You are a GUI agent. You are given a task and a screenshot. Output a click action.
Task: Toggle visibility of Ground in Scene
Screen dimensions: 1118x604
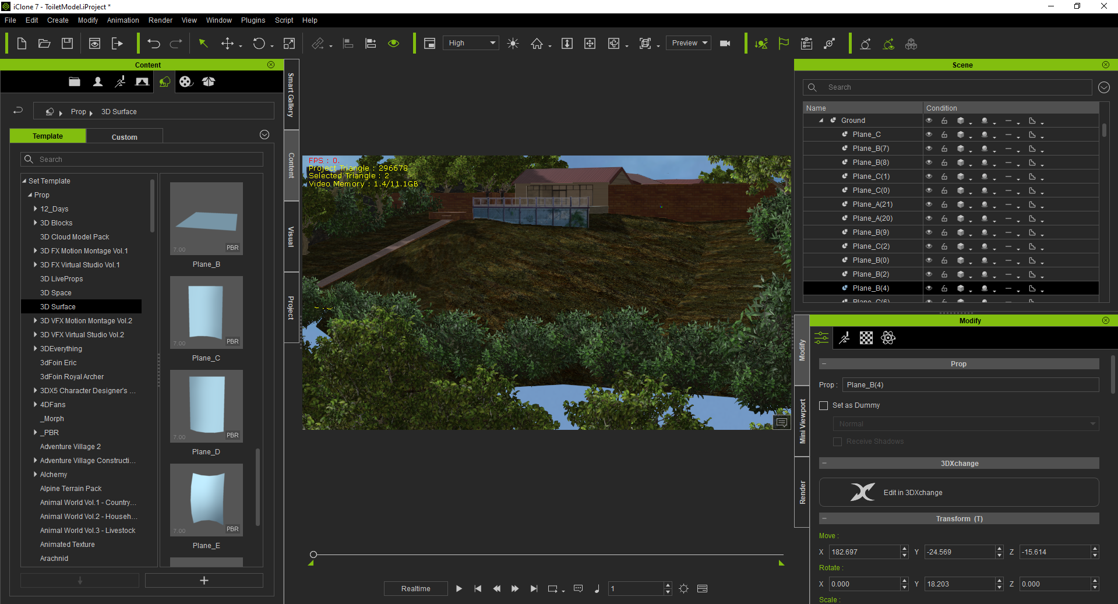(929, 121)
